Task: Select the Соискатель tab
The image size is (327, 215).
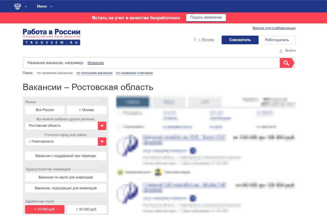Action: (x=240, y=40)
